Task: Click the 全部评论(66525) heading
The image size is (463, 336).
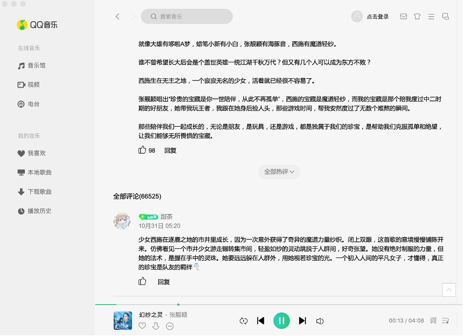Action: [137, 196]
